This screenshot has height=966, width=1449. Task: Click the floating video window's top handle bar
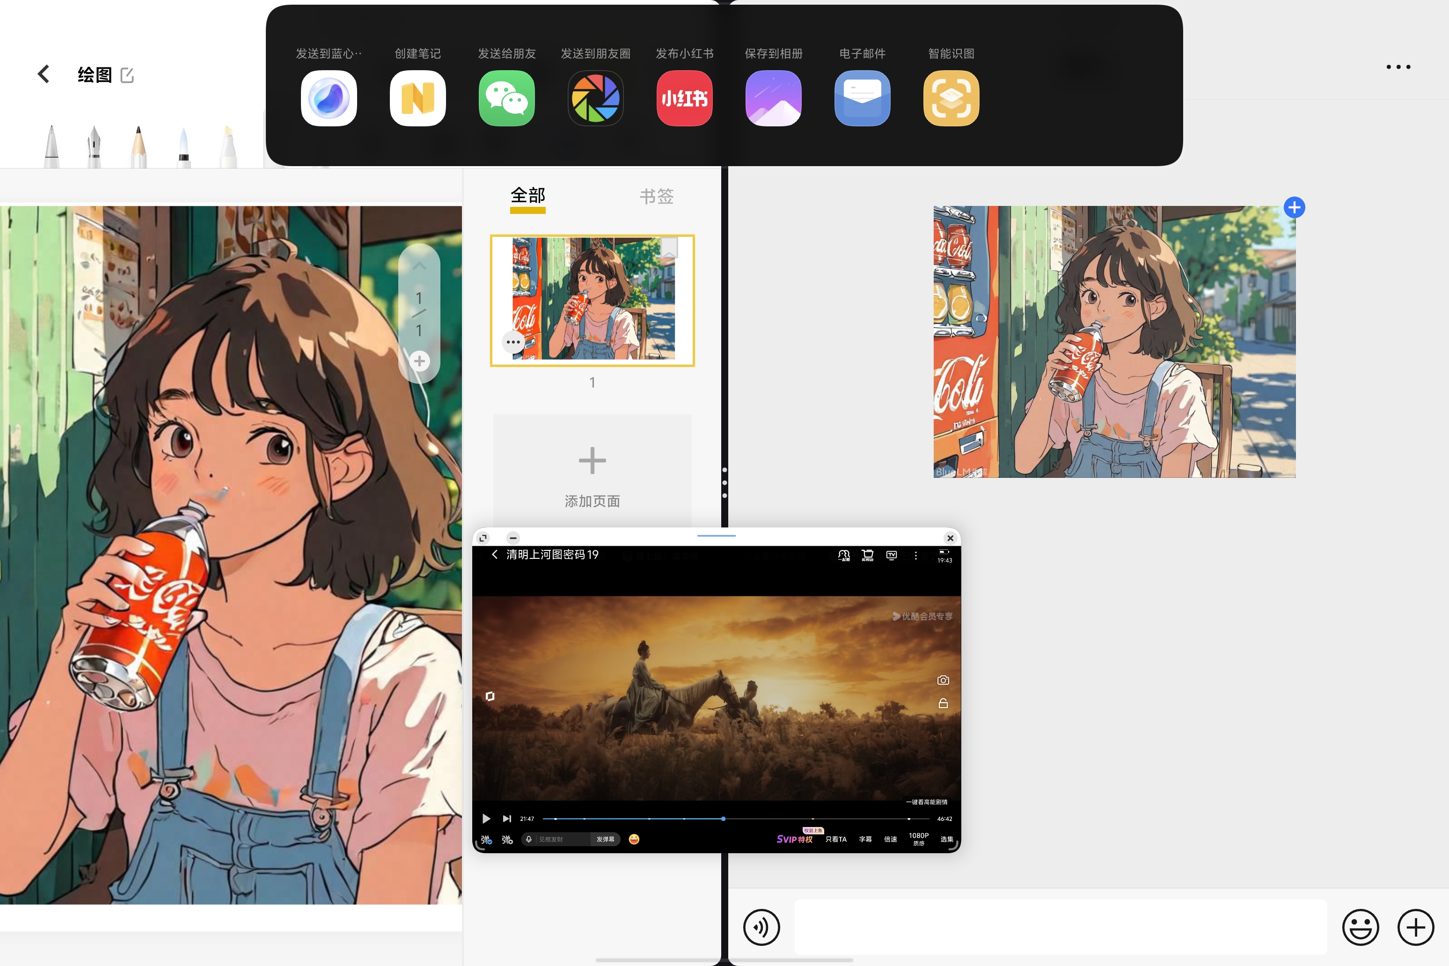click(x=717, y=536)
